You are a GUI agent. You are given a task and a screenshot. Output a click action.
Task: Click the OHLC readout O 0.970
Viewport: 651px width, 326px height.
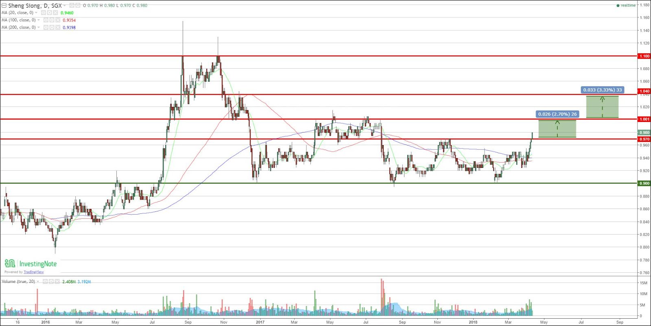pyautogui.click(x=91, y=6)
